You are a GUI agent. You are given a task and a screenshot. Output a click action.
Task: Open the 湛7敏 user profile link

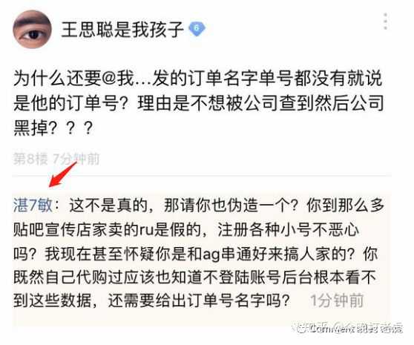[x=33, y=205]
